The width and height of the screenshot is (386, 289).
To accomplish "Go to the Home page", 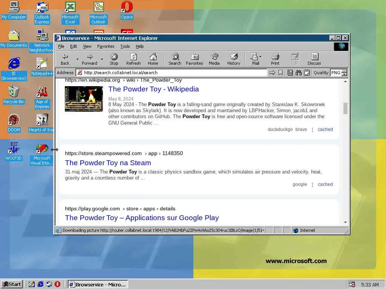I will click(153, 59).
